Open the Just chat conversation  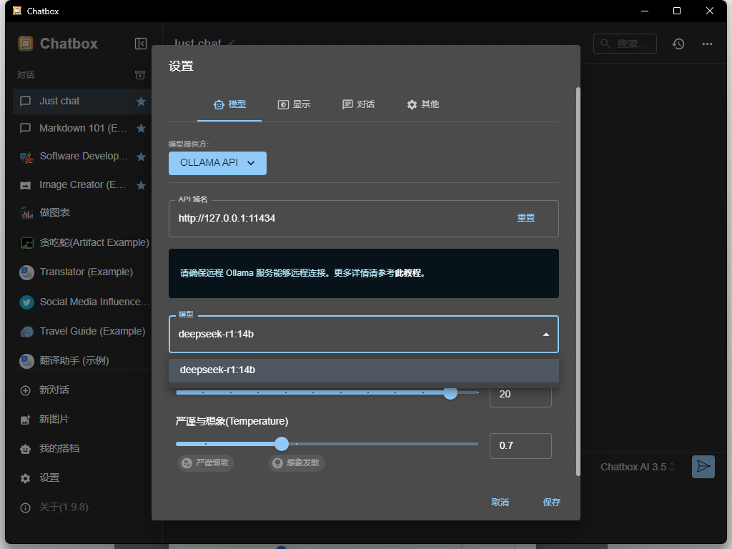pyautogui.click(x=82, y=102)
